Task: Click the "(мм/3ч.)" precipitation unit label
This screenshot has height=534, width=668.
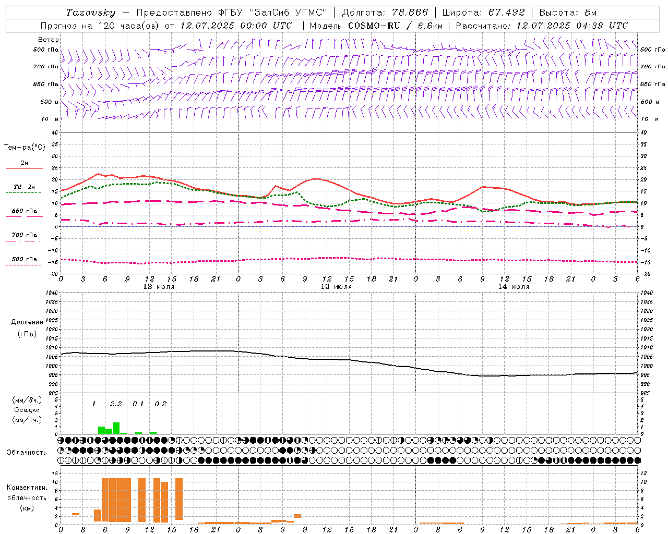Action: [27, 400]
